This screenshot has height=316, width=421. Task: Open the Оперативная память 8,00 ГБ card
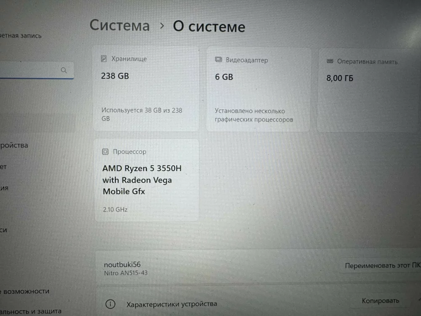369,90
